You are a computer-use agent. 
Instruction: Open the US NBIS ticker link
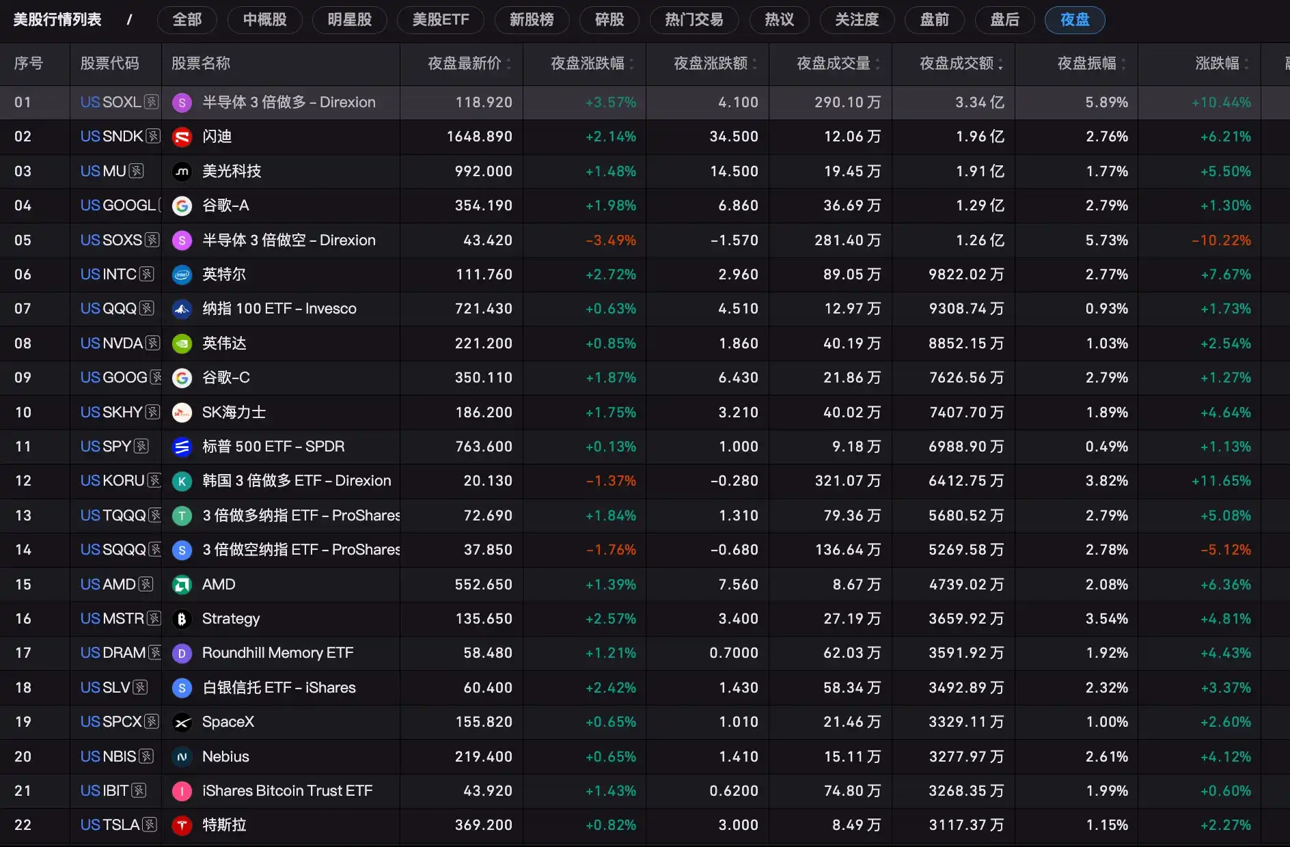(x=109, y=756)
